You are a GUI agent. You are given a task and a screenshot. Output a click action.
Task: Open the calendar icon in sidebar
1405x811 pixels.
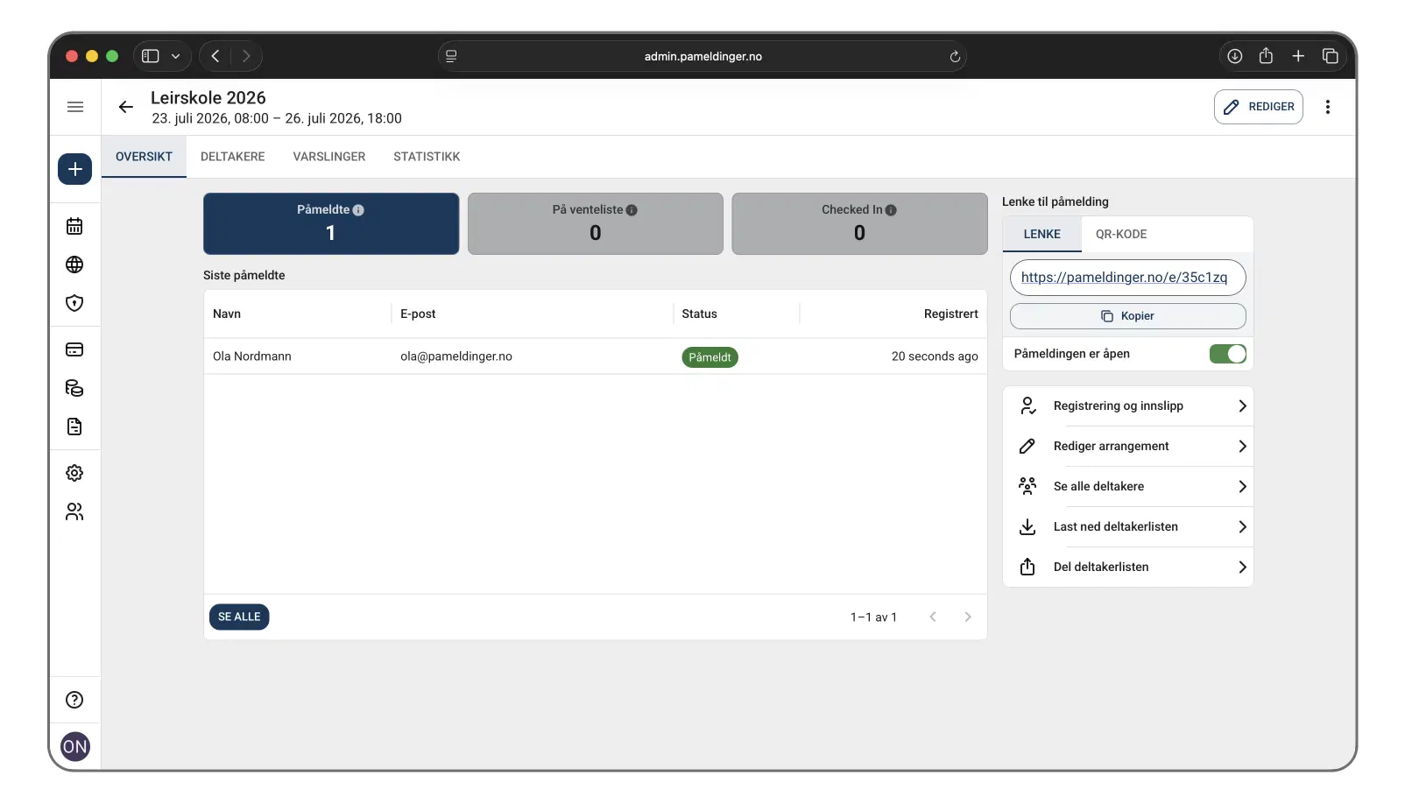[x=74, y=226]
